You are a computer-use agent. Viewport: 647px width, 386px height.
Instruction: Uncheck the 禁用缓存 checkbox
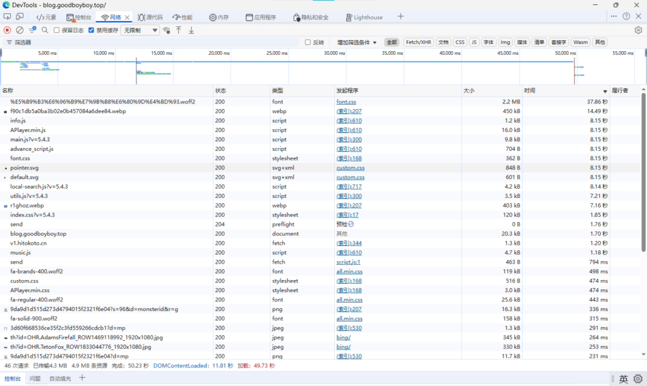pos(92,30)
